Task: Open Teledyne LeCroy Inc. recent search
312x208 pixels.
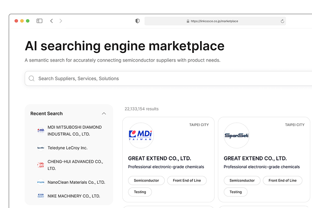Action: (x=67, y=148)
